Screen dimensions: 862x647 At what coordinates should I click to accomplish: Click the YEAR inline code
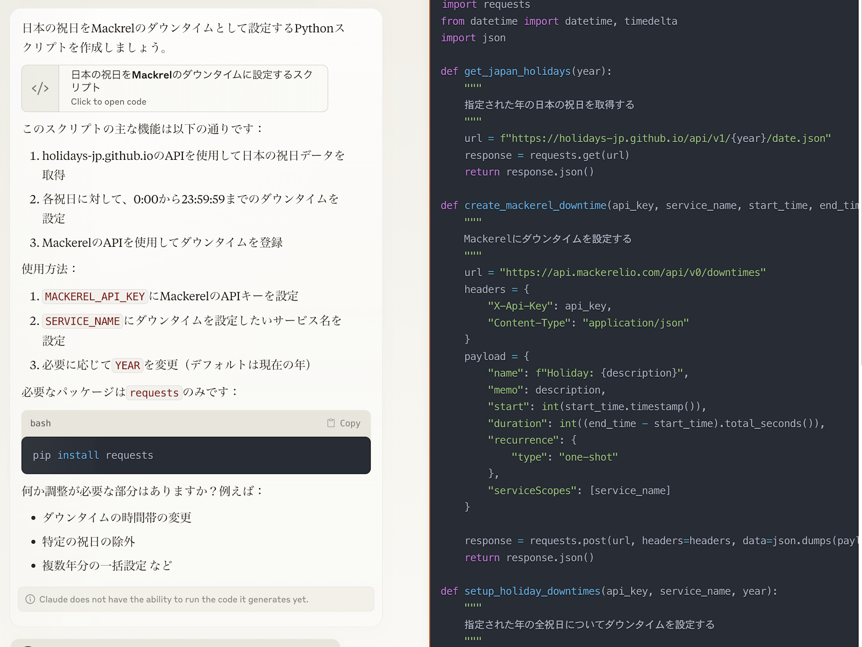click(x=127, y=365)
